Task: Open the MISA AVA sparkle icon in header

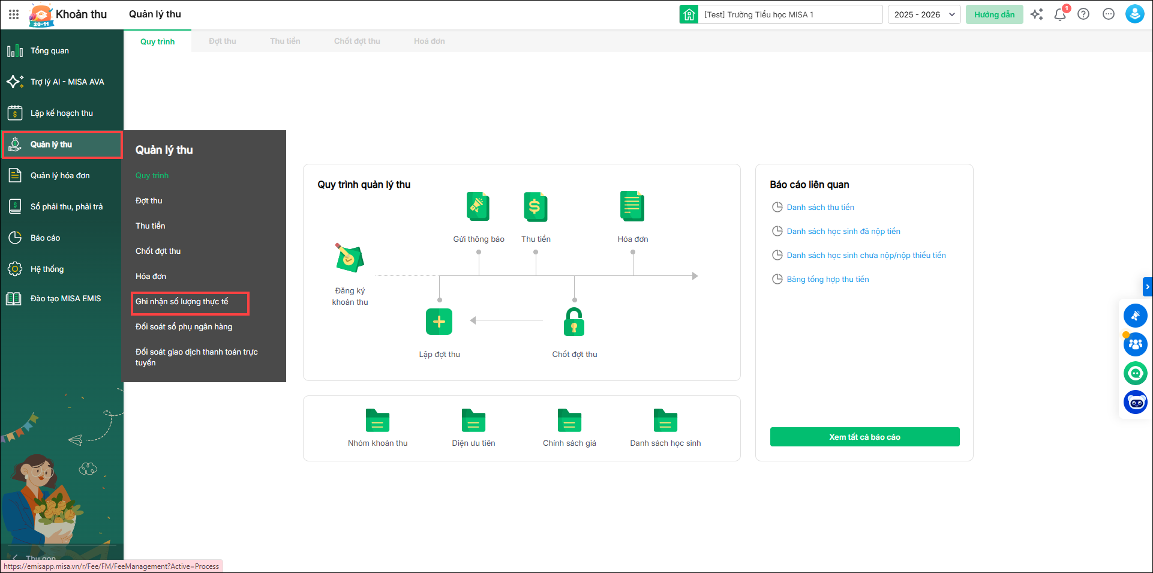Action: pyautogui.click(x=1037, y=14)
